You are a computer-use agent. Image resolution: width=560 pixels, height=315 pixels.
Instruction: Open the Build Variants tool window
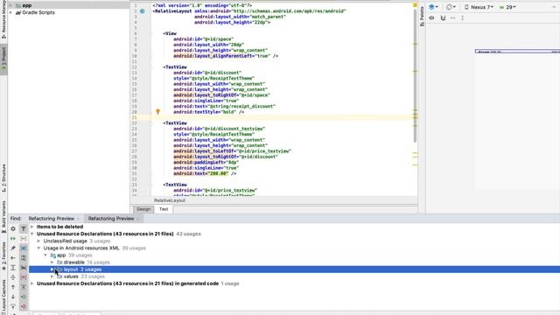pyautogui.click(x=3, y=216)
